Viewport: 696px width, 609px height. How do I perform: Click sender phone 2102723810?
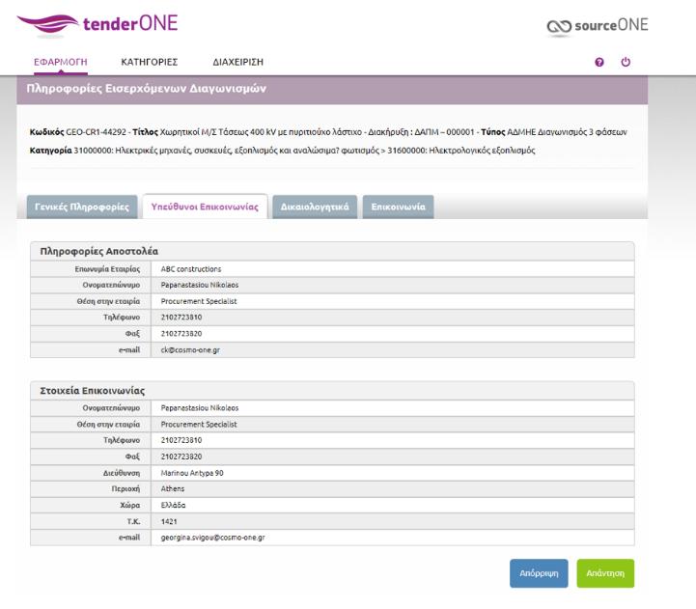click(x=181, y=318)
